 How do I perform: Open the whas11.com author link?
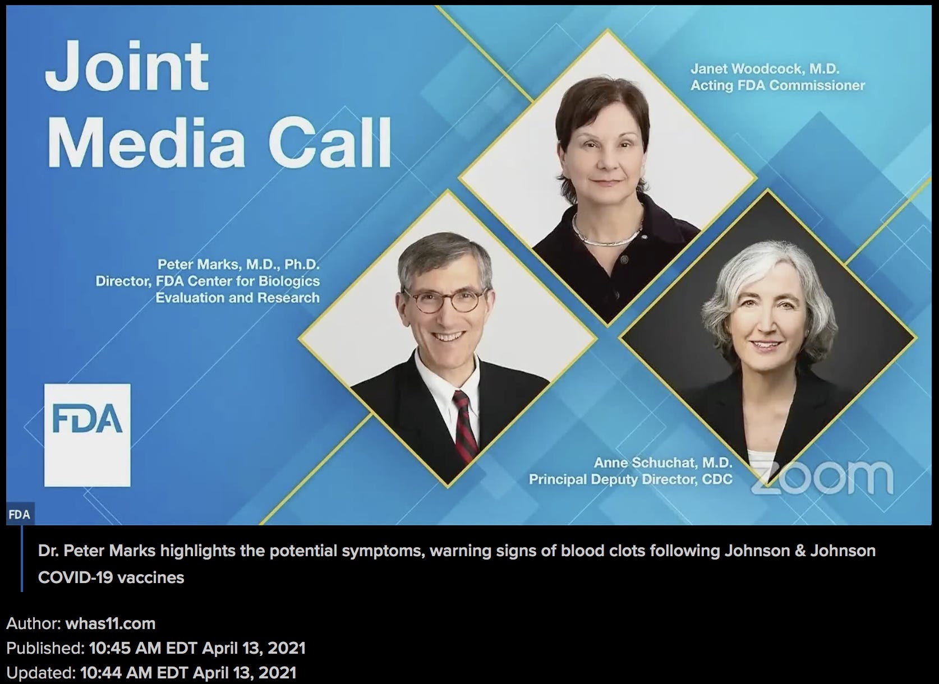110,623
